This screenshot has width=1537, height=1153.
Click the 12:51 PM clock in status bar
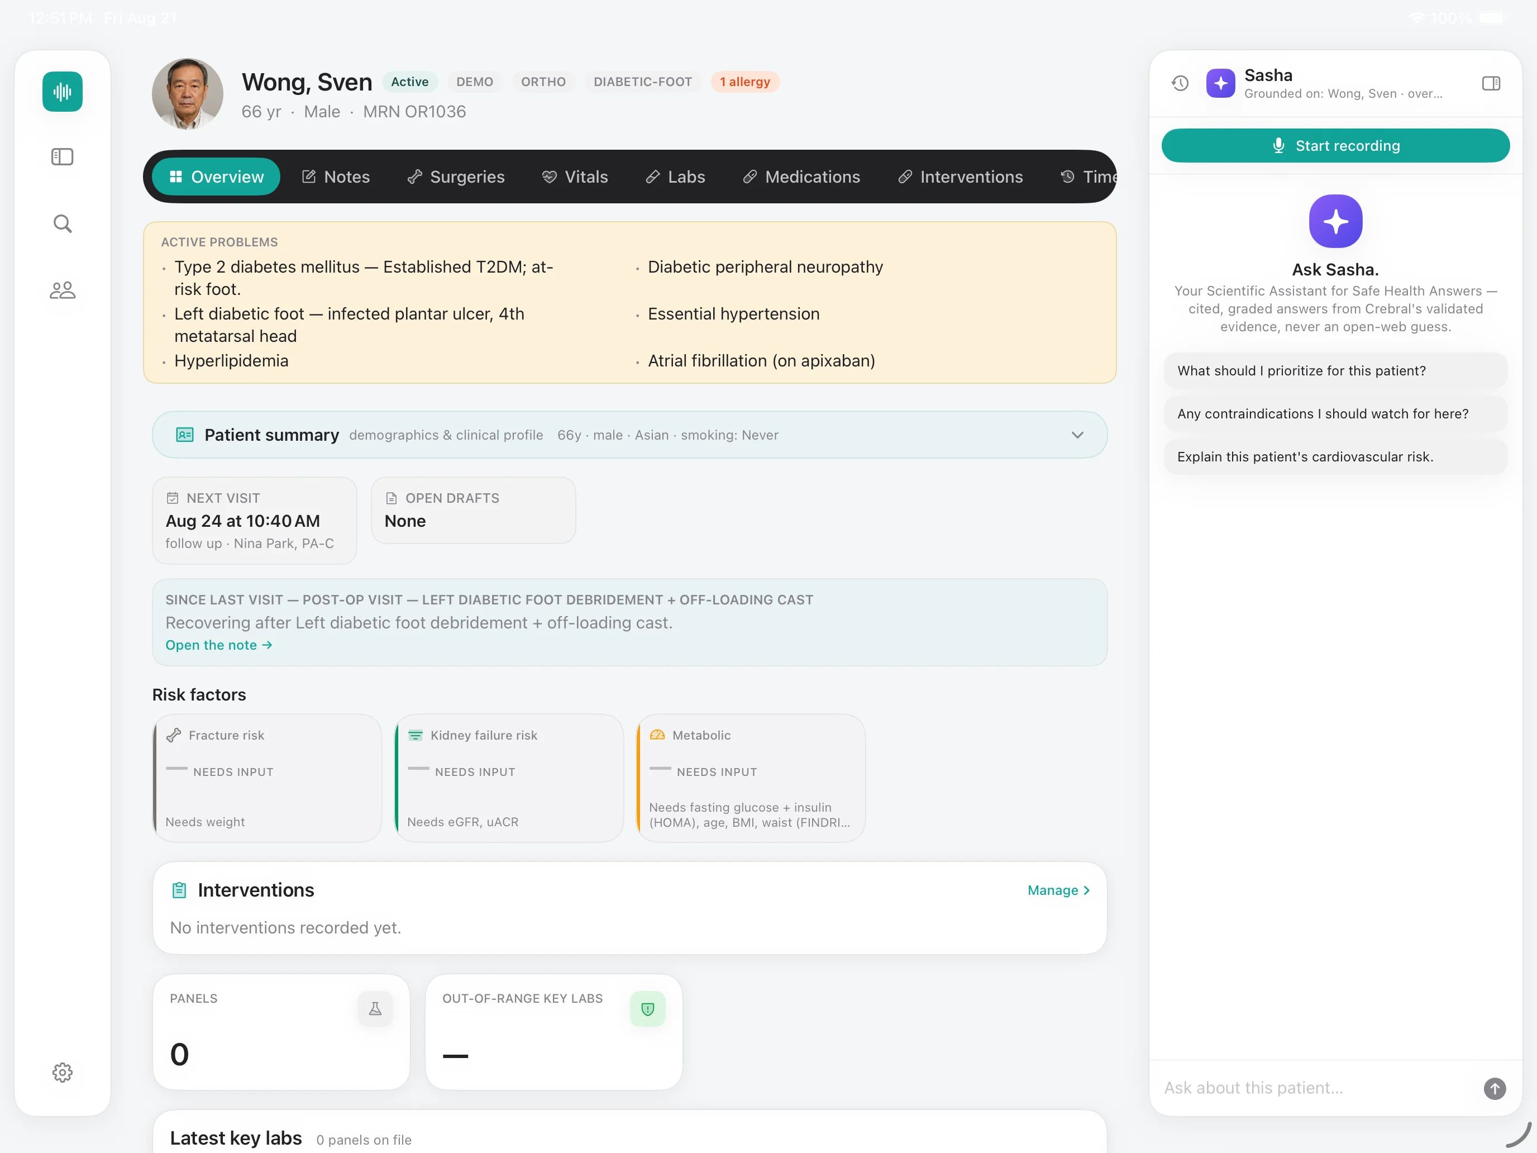(60, 18)
